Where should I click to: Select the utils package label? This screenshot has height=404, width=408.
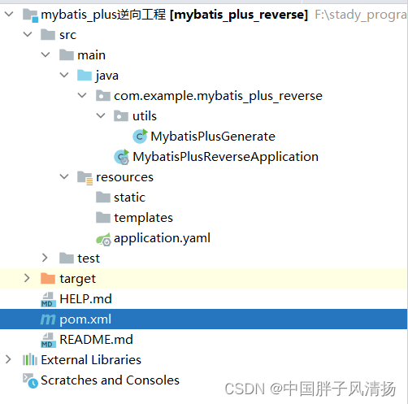(x=145, y=116)
